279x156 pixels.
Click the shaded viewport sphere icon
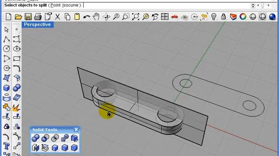click(x=253, y=17)
